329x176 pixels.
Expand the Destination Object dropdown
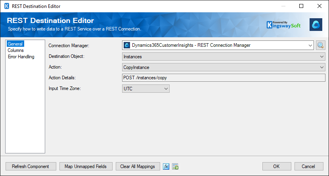(x=224, y=57)
